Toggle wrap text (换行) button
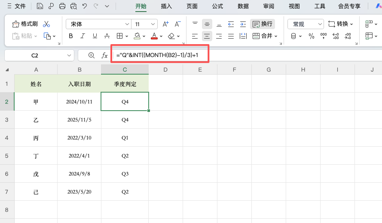The height and width of the screenshot is (223, 382). [x=262, y=24]
